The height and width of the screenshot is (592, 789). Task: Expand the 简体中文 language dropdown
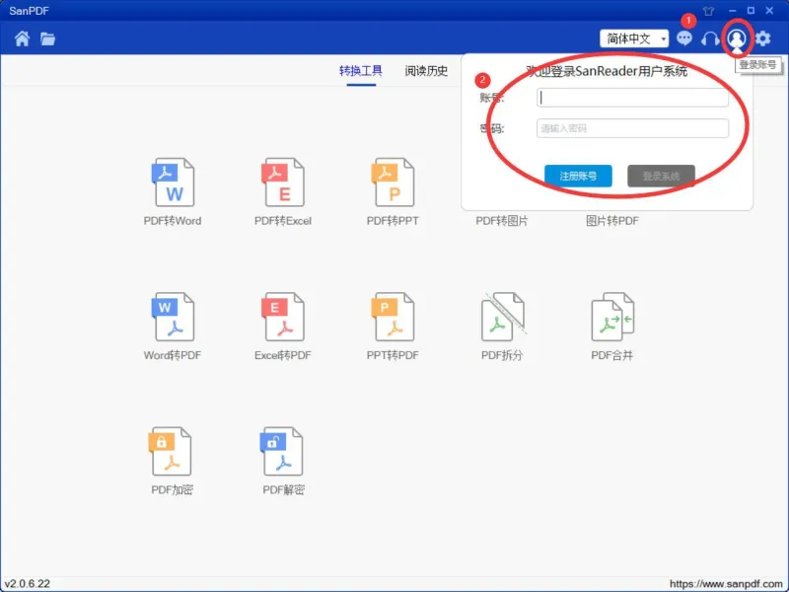click(x=634, y=38)
